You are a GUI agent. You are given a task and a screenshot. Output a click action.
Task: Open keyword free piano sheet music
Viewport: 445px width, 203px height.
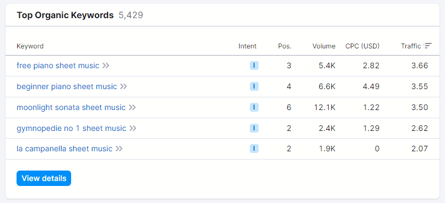coord(58,65)
